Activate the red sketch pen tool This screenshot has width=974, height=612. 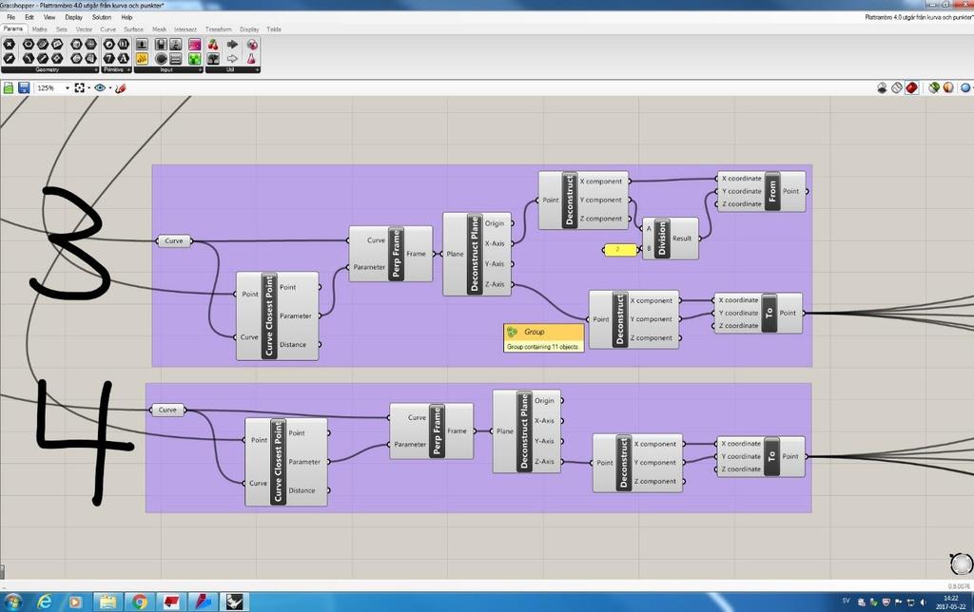tap(120, 87)
